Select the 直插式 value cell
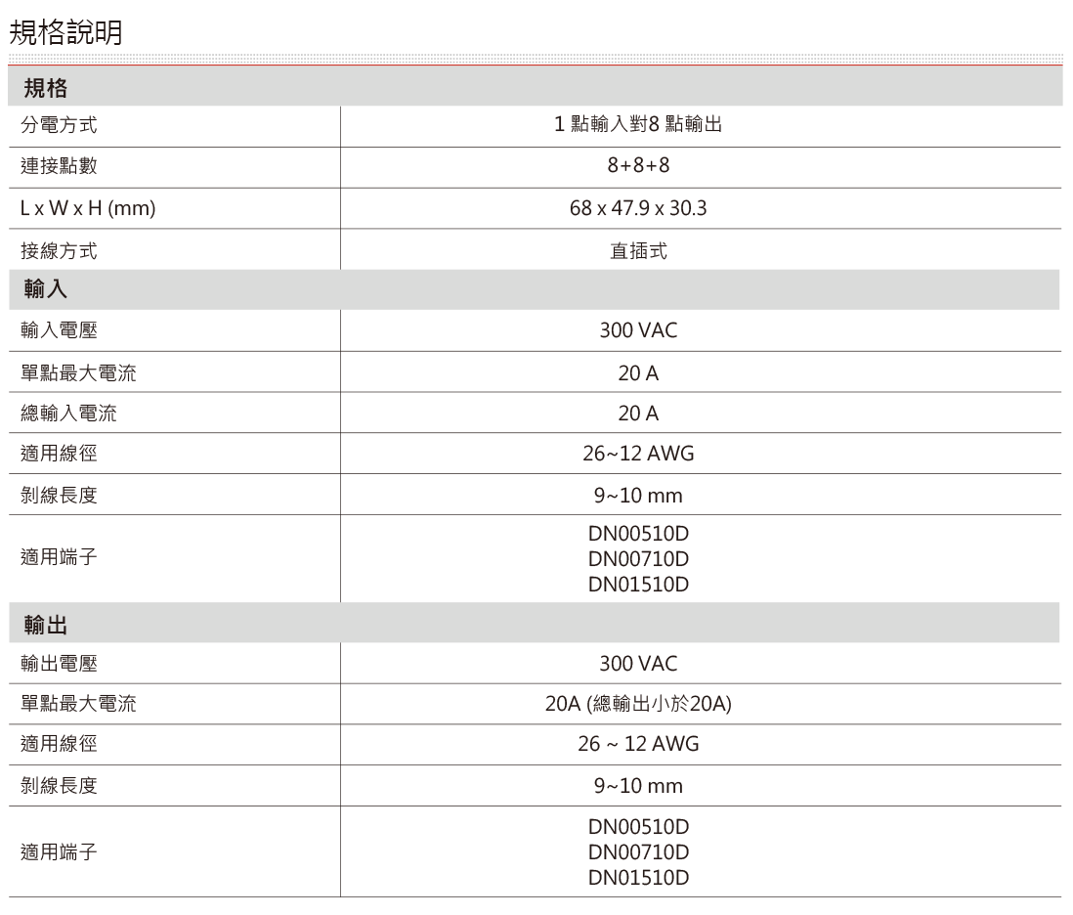Screen dimensions: 1073x915 point(638,250)
